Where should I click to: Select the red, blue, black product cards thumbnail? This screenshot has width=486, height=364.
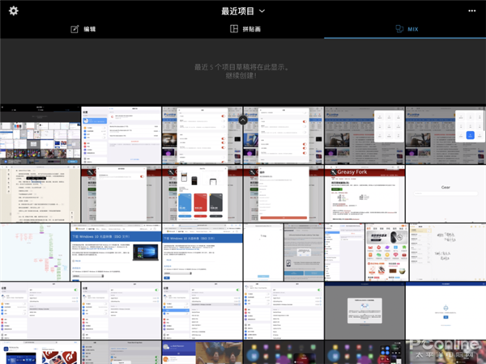pos(202,194)
